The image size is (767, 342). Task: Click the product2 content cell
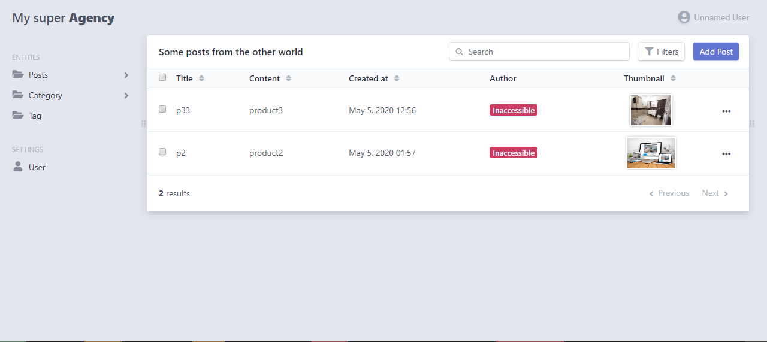point(266,153)
